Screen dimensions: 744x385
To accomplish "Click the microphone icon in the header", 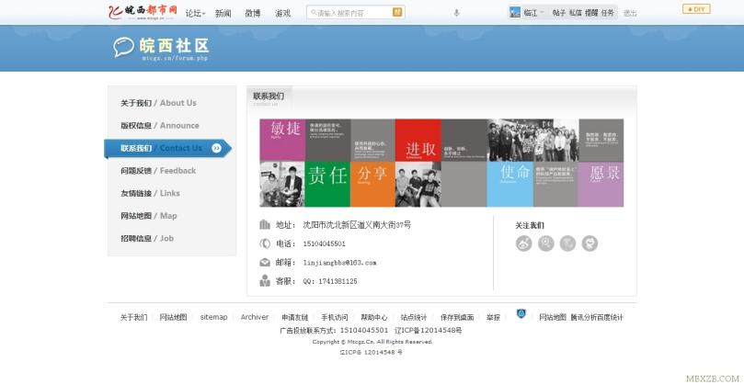I will [x=456, y=13].
